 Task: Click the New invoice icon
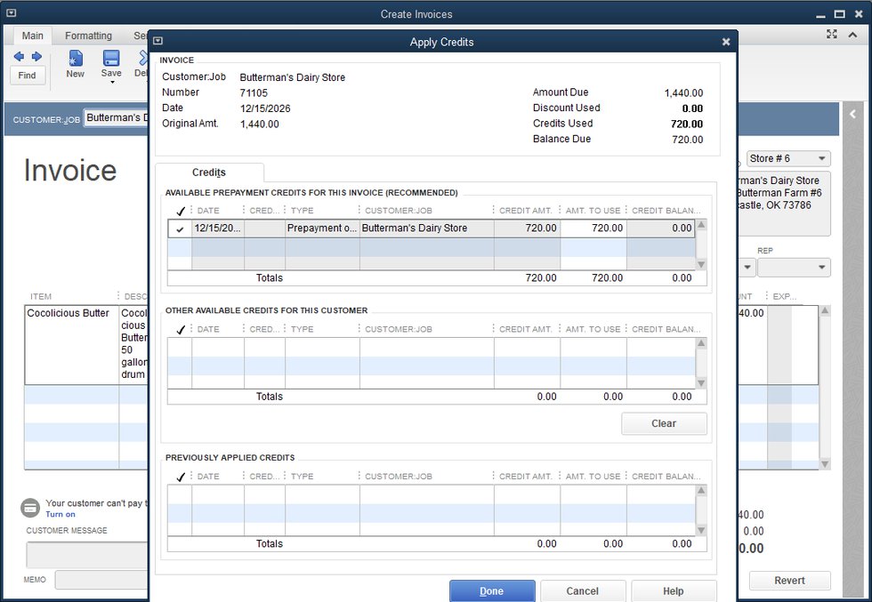click(76, 59)
